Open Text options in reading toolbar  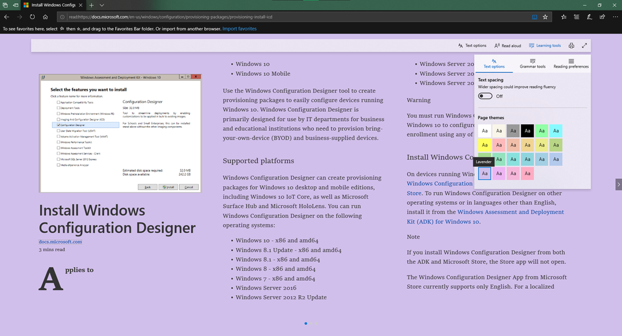coord(472,45)
